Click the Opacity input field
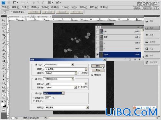The height and width of the screenshot is (120, 161). 48,98
